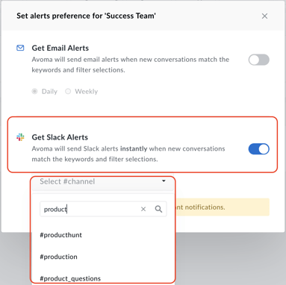Click the Get Email Alerts heading
The image size is (286, 285).
coord(60,48)
